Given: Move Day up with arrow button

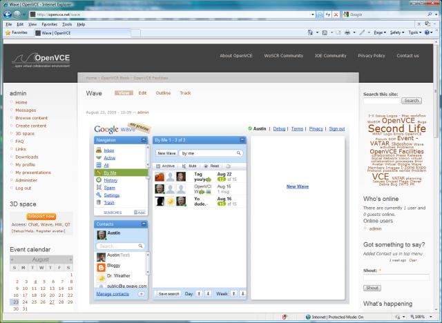Looking at the screenshot, I should (x=199, y=294).
